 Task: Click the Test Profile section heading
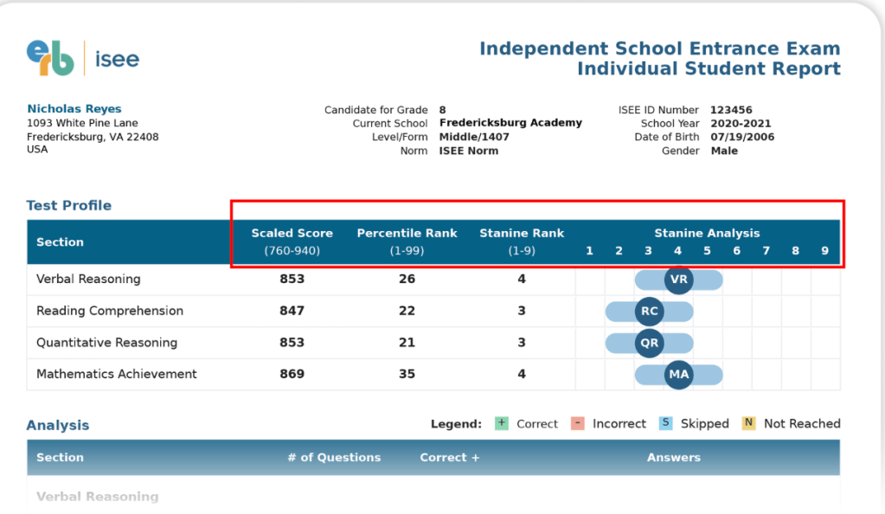(69, 206)
